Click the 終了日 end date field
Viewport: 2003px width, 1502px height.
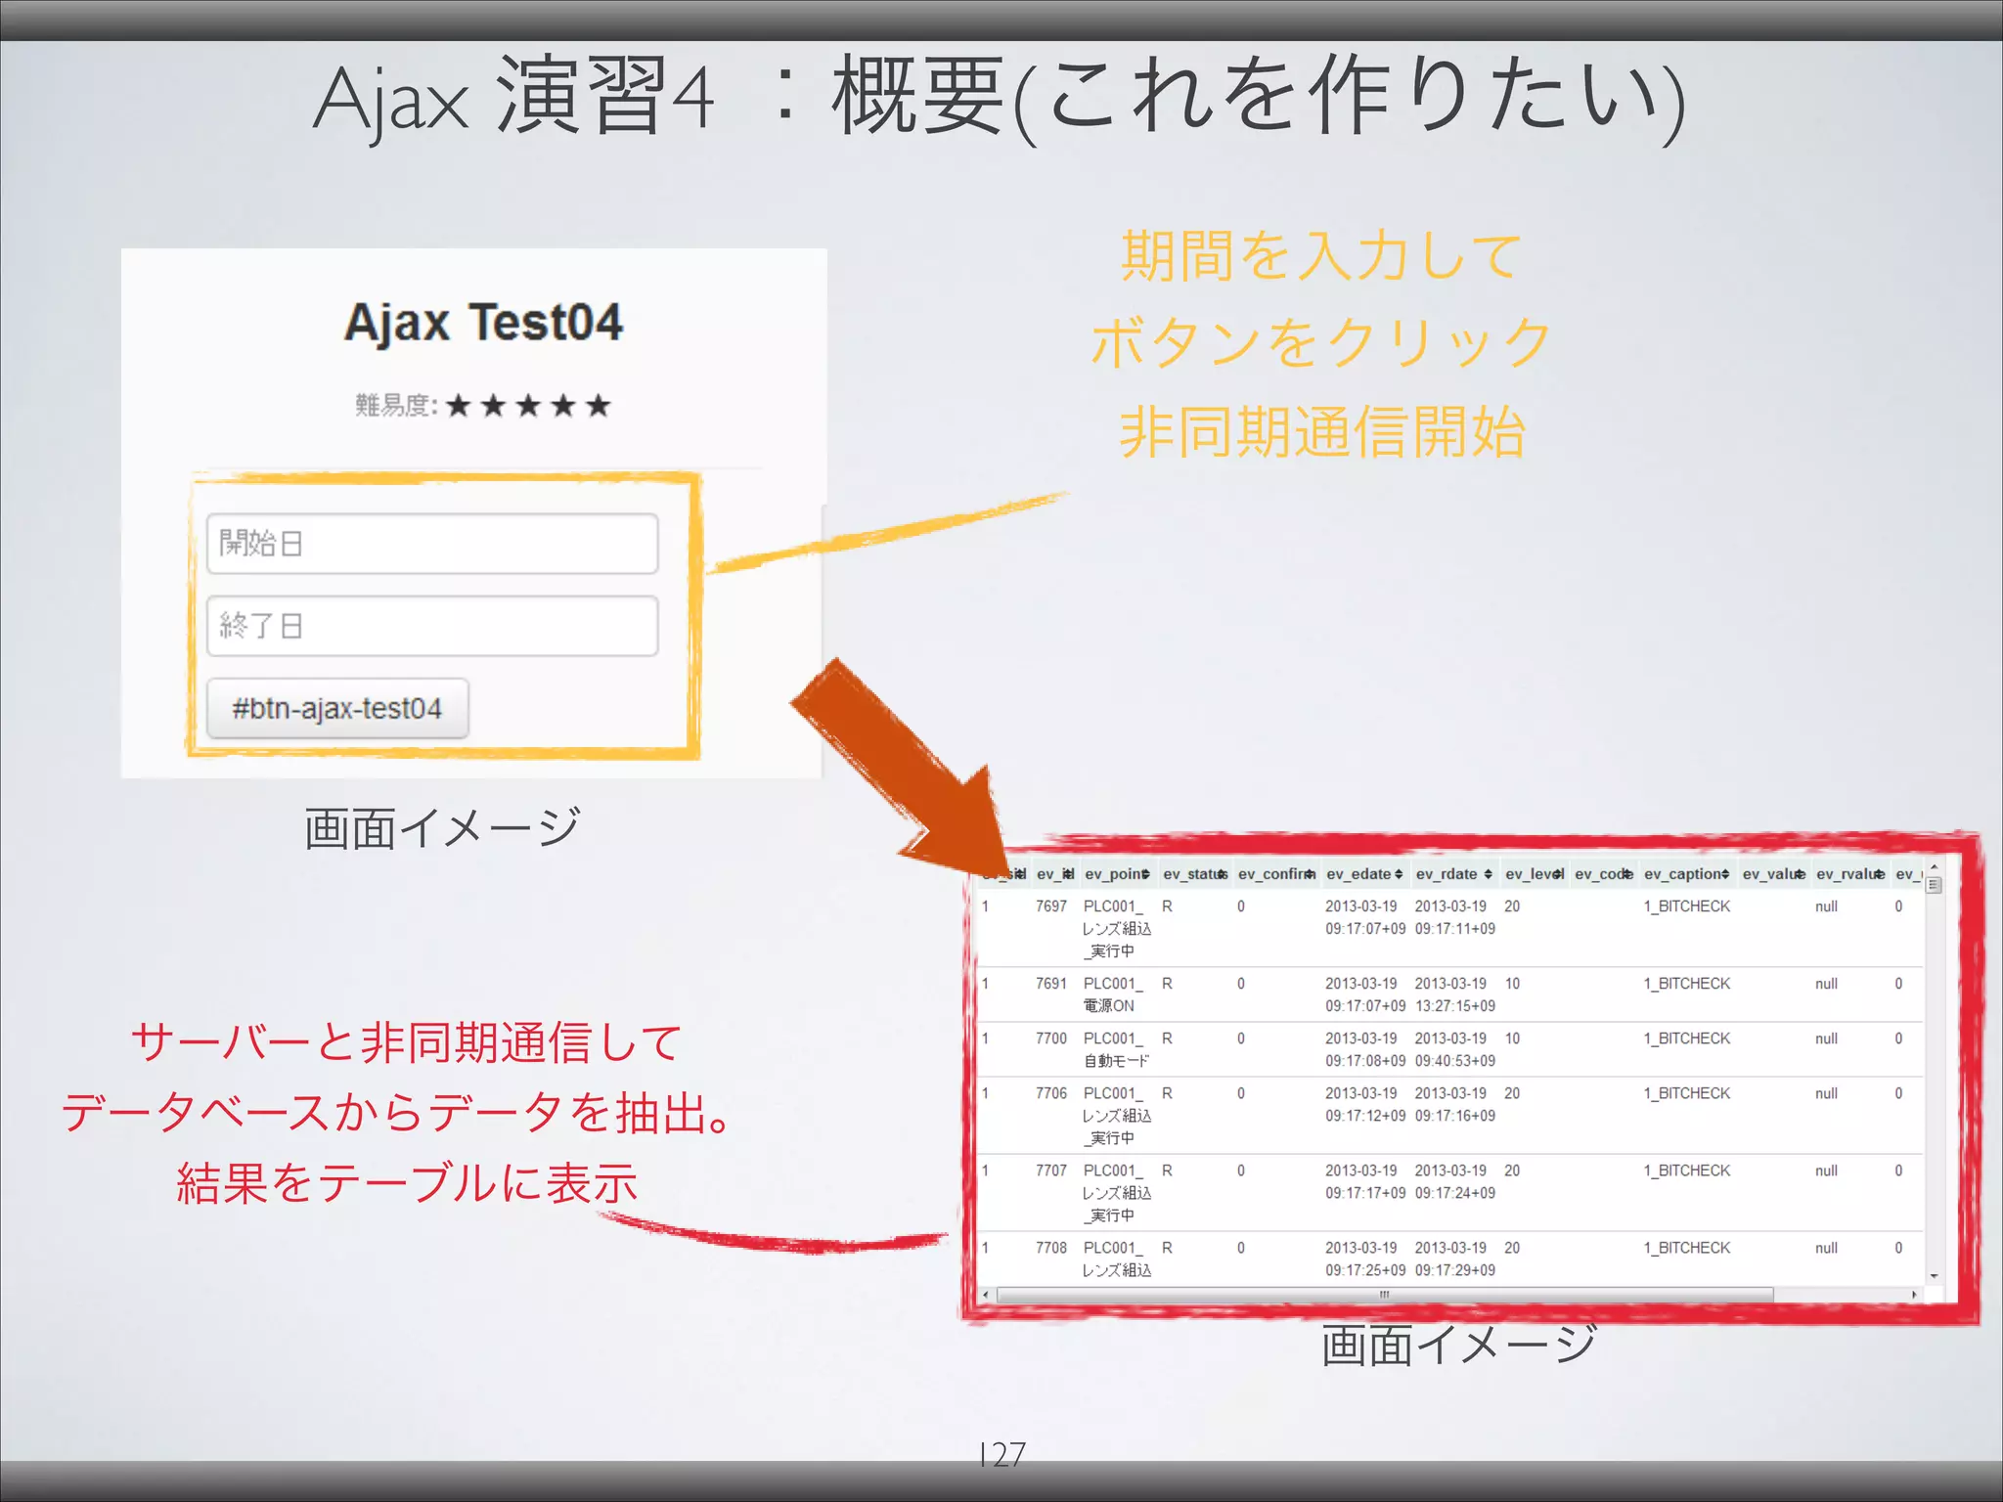point(432,626)
